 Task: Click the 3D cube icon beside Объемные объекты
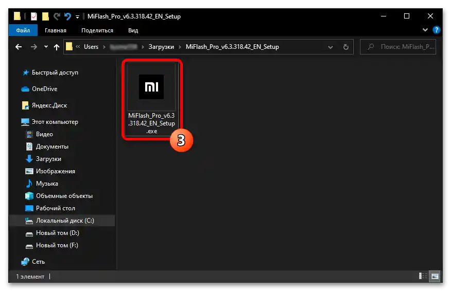click(29, 196)
